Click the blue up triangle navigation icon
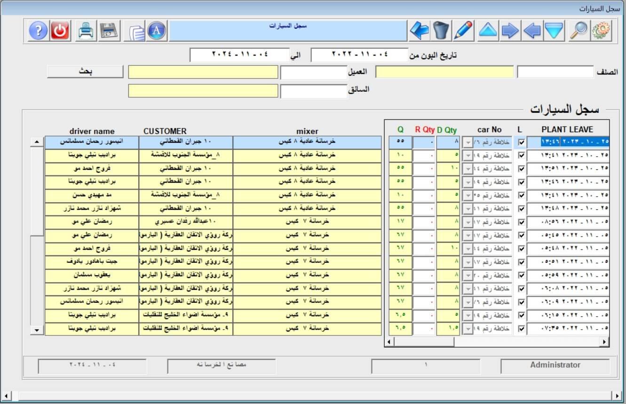The image size is (626, 404). (488, 31)
